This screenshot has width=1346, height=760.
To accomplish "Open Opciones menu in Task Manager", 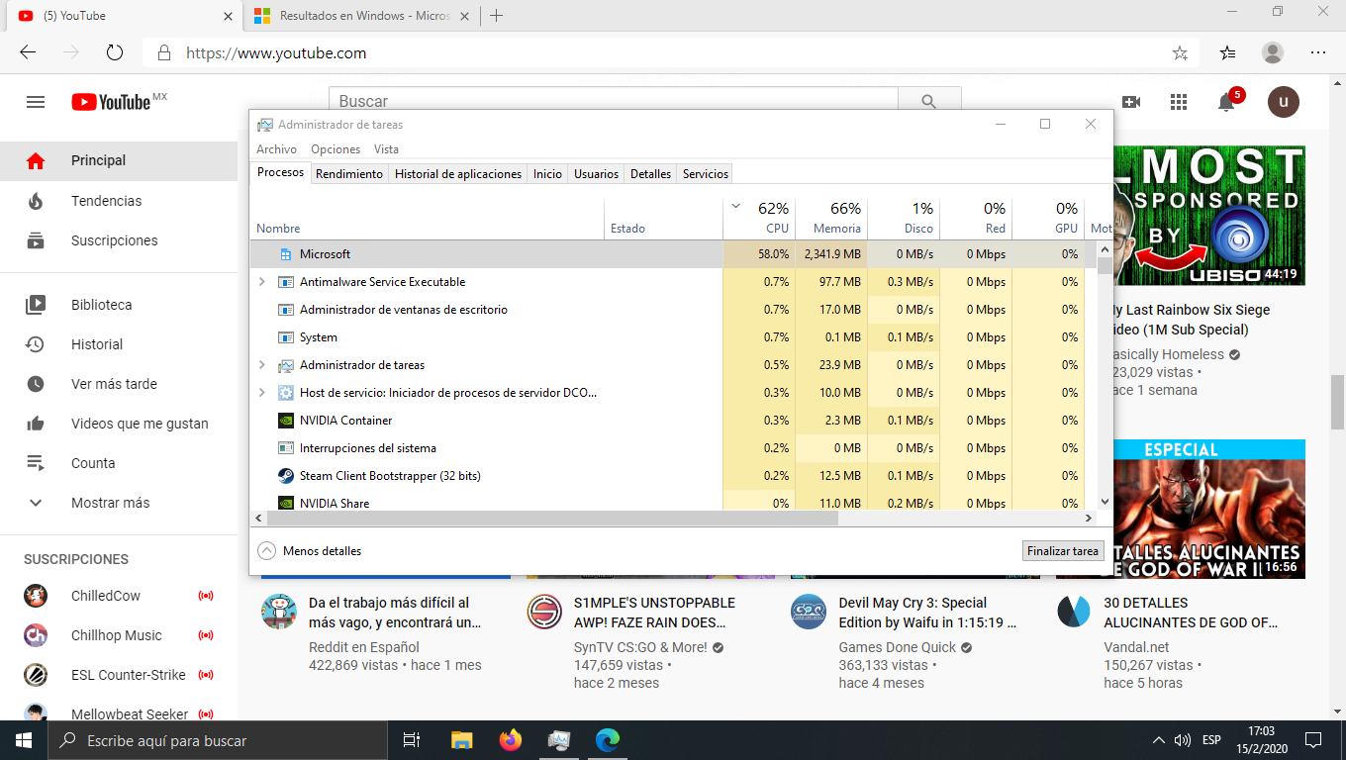I will pyautogui.click(x=336, y=149).
